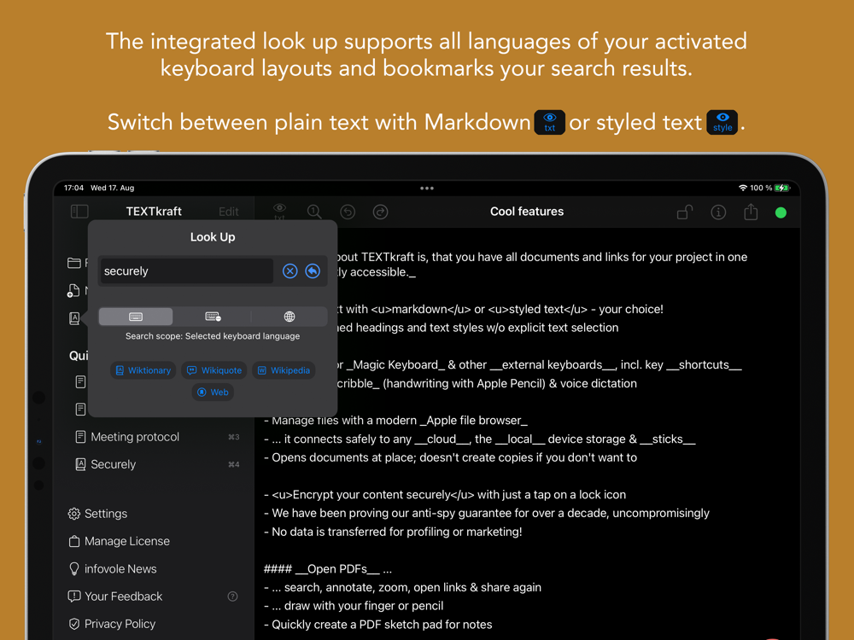Select the keyboard language search scope
This screenshot has height=640, width=854.
pos(136,317)
